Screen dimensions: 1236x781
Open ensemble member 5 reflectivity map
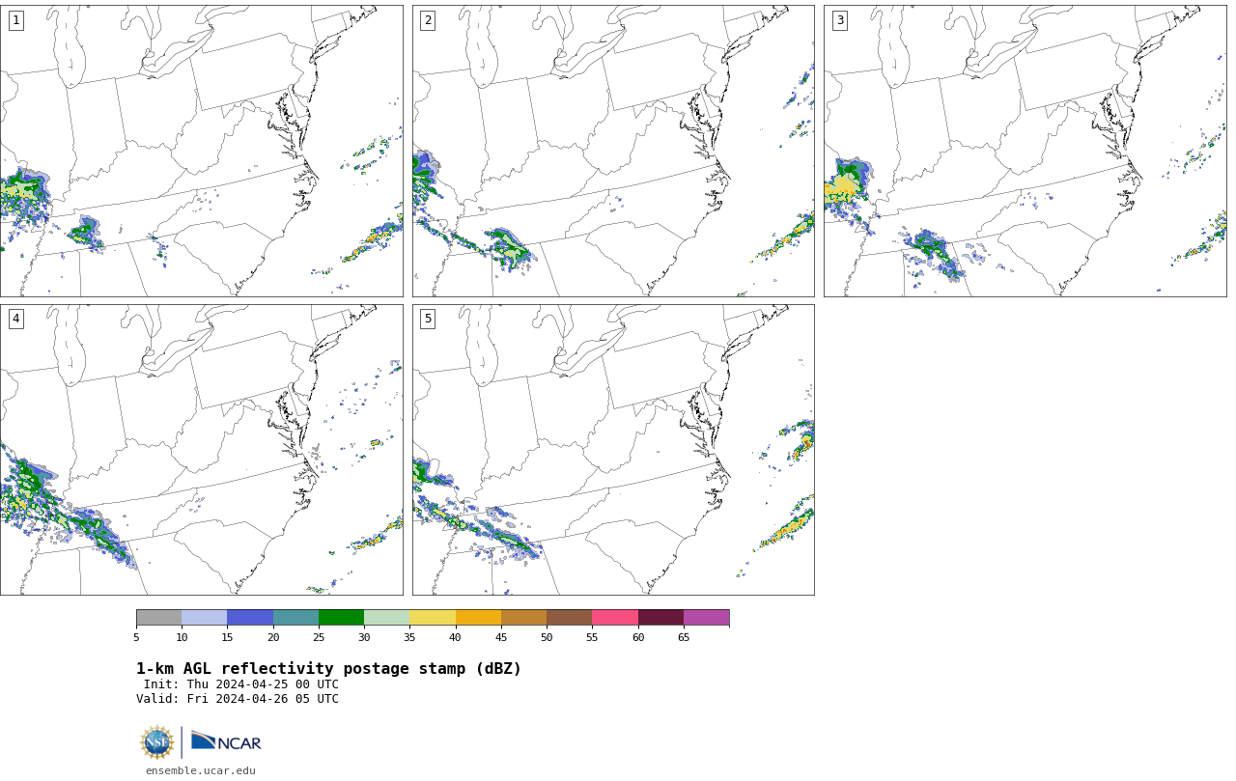[x=613, y=450]
